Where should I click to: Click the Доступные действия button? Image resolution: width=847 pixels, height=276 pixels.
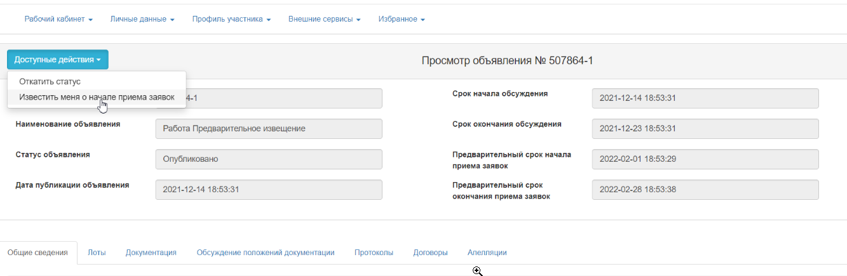click(58, 60)
